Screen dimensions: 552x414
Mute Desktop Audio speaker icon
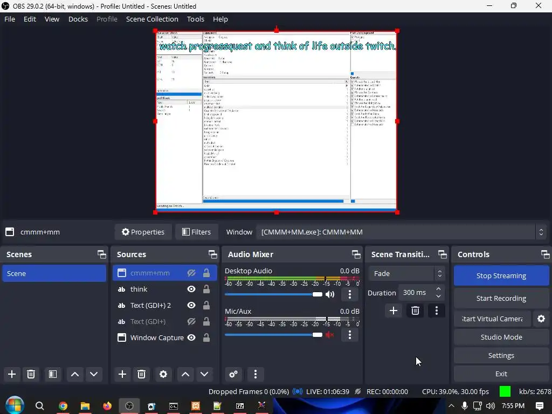click(x=330, y=294)
